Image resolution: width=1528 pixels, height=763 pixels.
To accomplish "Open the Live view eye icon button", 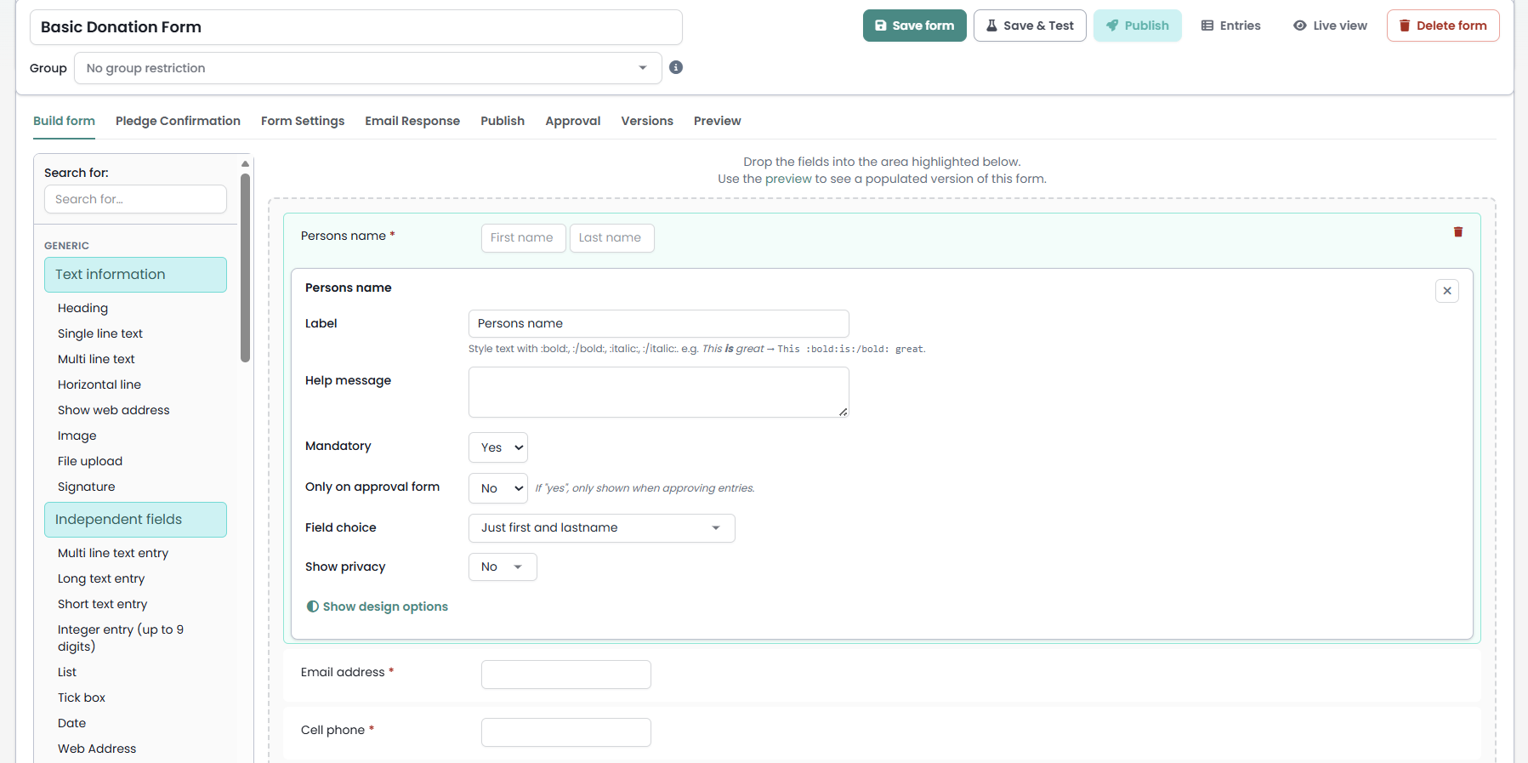I will (1330, 26).
